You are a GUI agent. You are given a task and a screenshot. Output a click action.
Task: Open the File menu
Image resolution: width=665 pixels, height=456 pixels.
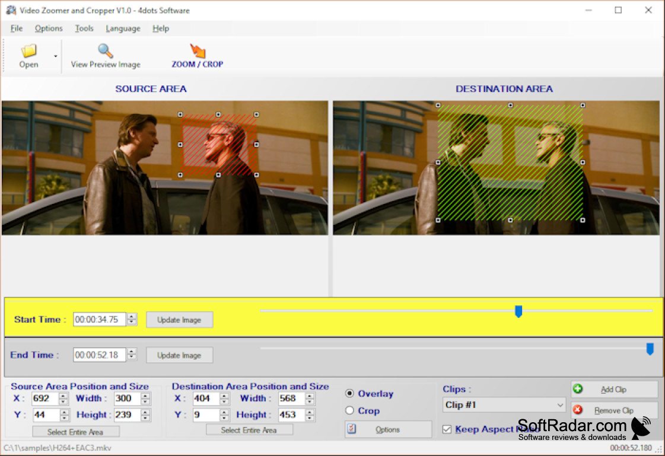point(17,28)
